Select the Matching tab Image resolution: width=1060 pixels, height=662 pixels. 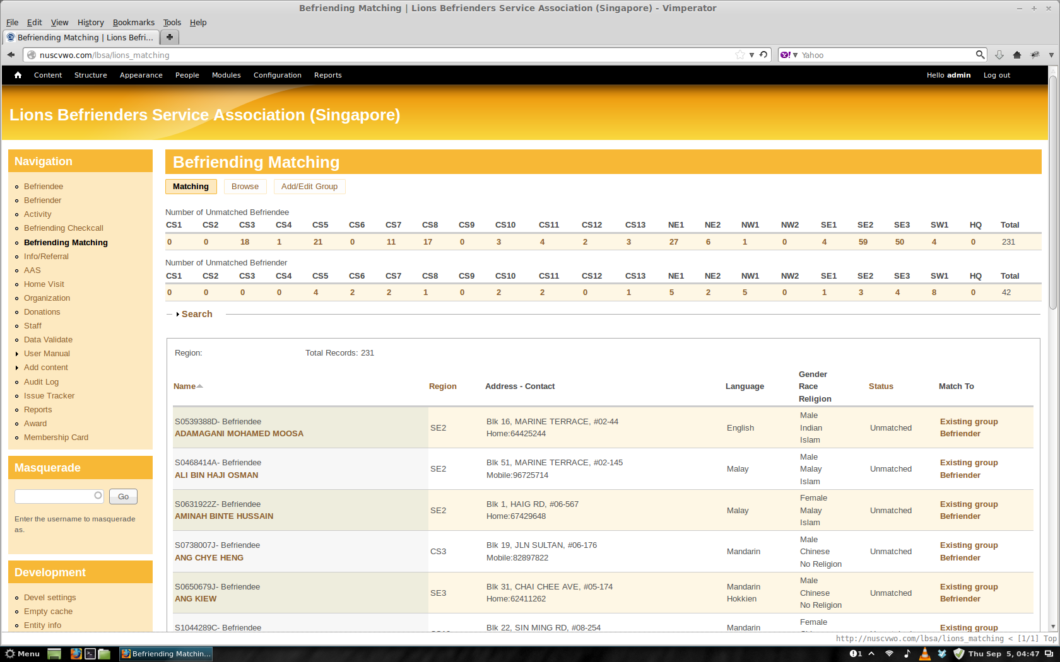[x=191, y=187]
